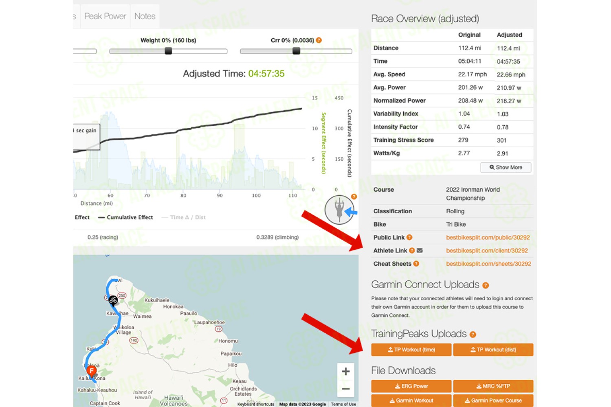Open the Public Link help icon
The height and width of the screenshot is (407, 611).
tap(409, 237)
